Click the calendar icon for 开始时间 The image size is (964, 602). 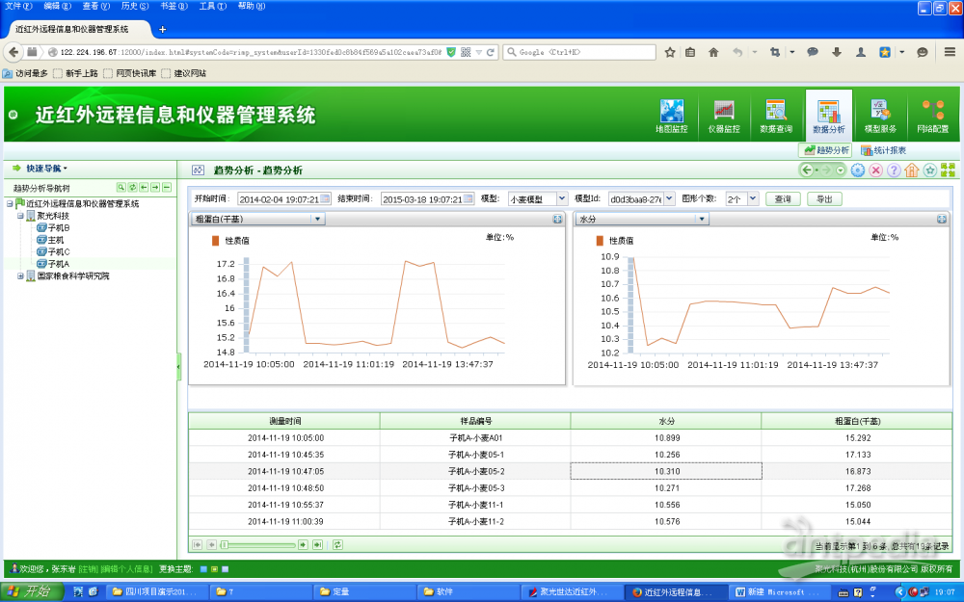pos(325,199)
